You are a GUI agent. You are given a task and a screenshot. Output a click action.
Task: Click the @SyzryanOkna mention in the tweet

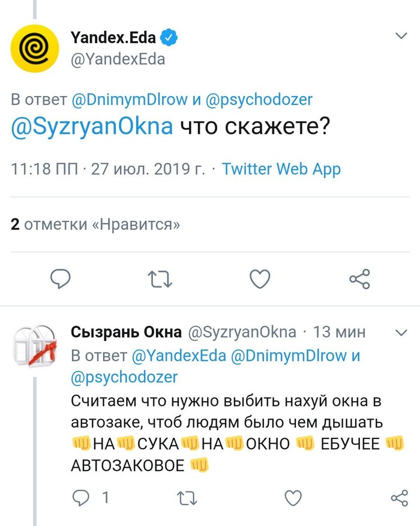point(92,127)
